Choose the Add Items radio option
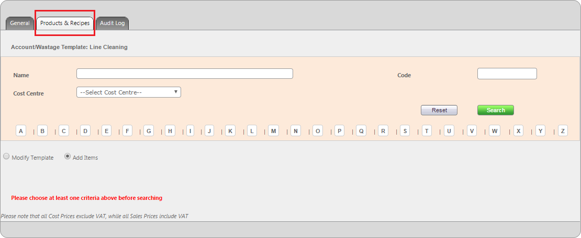This screenshot has width=581, height=238. point(68,156)
